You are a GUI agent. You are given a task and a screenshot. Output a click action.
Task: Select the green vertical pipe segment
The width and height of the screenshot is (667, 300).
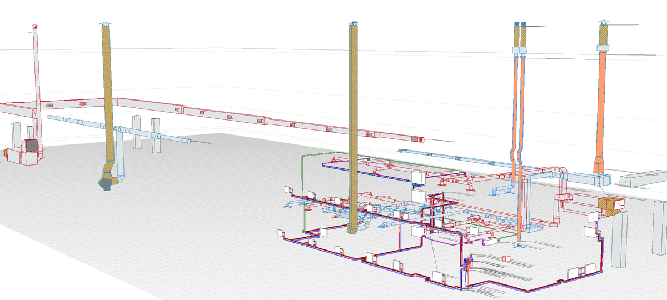[x=302, y=193]
